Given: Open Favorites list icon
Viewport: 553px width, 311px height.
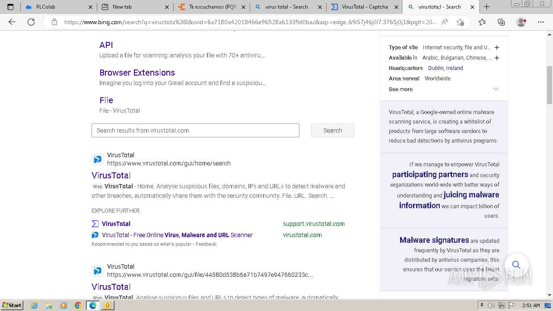Looking at the screenshot, I should coord(482,22).
